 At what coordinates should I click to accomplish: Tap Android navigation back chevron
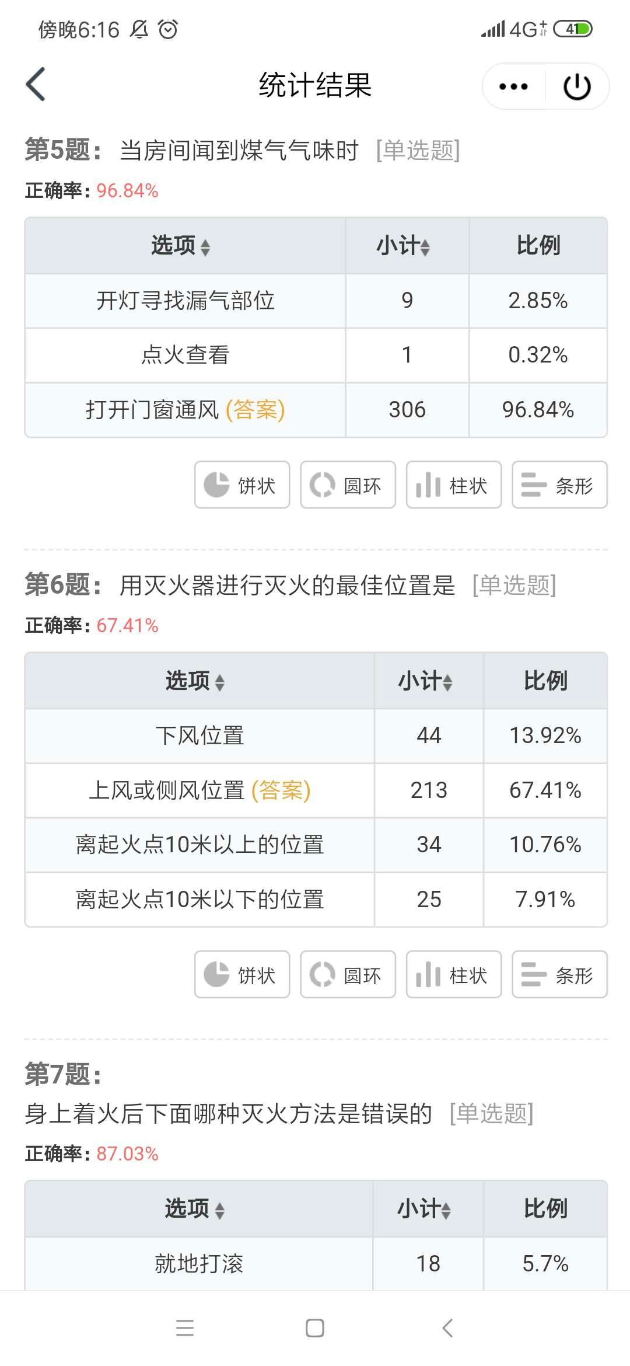(447, 1328)
